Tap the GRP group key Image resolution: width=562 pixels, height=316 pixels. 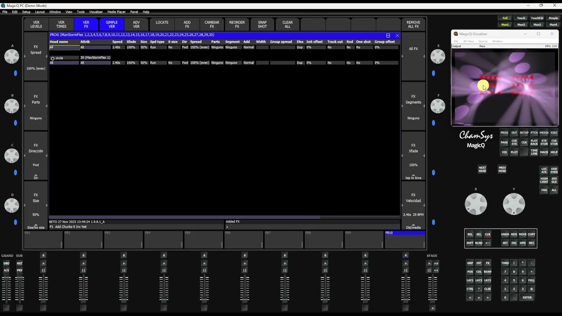click(470, 263)
